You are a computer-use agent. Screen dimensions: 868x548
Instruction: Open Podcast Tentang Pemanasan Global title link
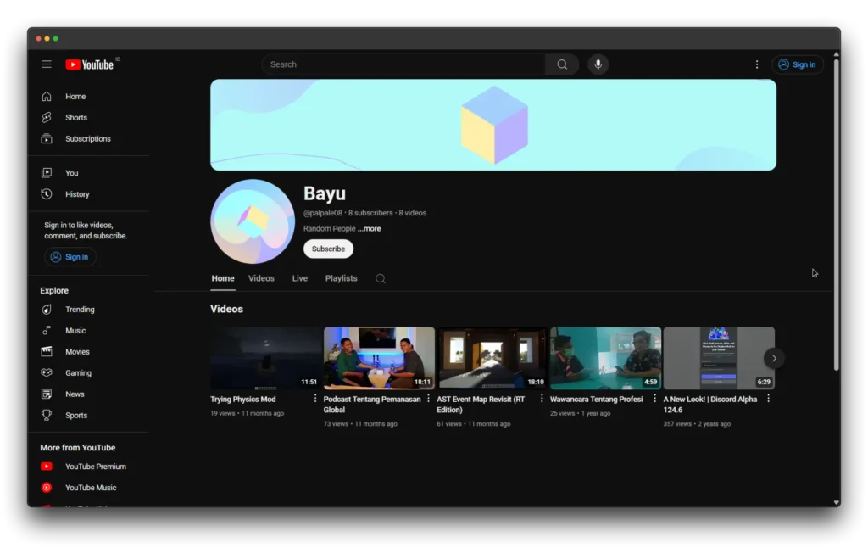pos(372,405)
